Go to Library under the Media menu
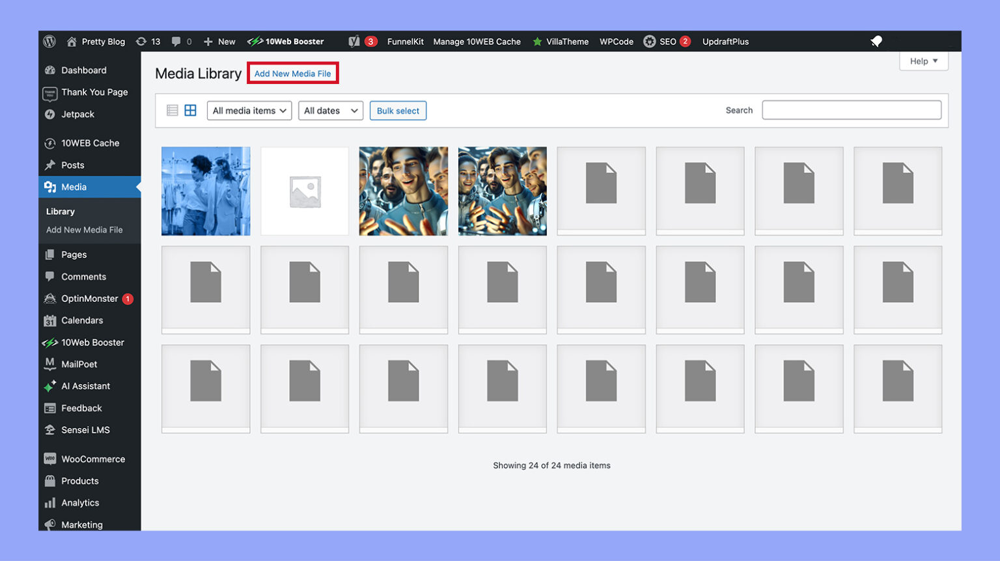The image size is (1000, 561). (x=60, y=211)
